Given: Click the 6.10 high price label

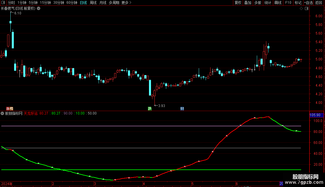Looking at the screenshot, I should pyautogui.click(x=18, y=13).
